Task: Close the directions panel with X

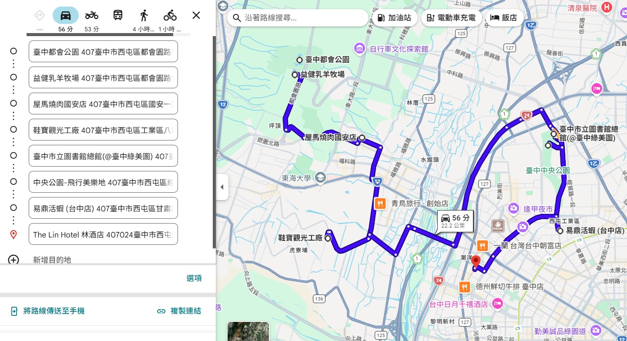Action: click(x=196, y=15)
